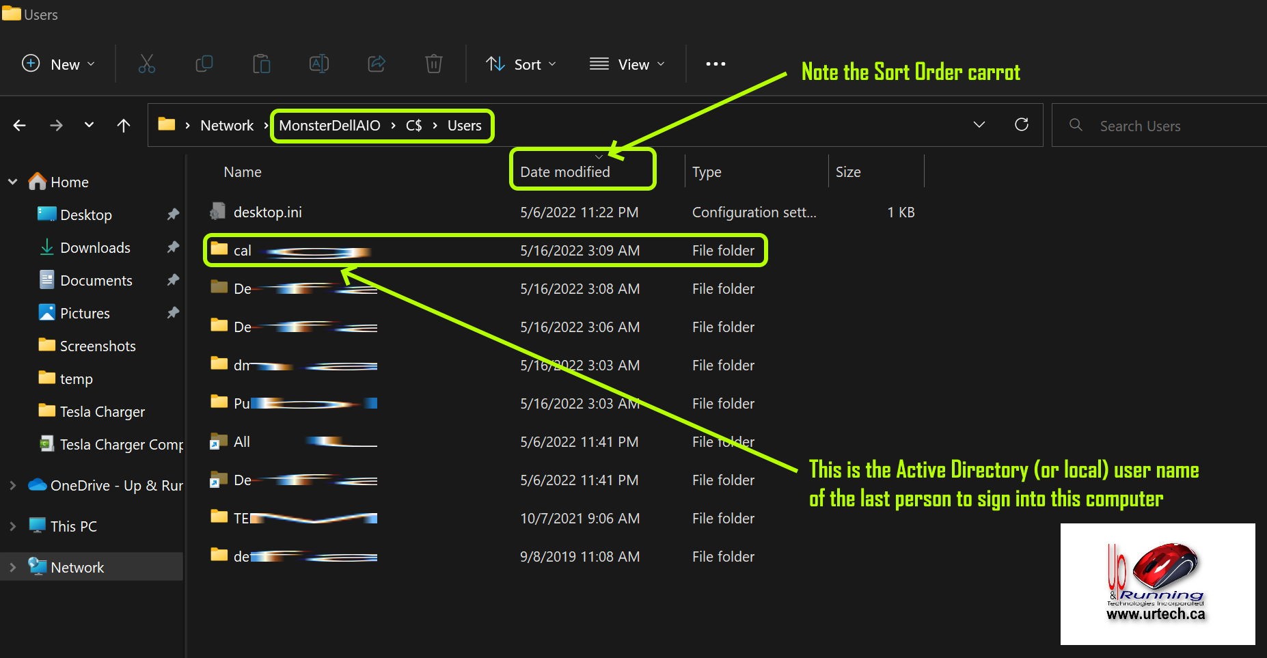This screenshot has width=1267, height=658.
Task: Select the desktop.ini file
Action: point(267,213)
